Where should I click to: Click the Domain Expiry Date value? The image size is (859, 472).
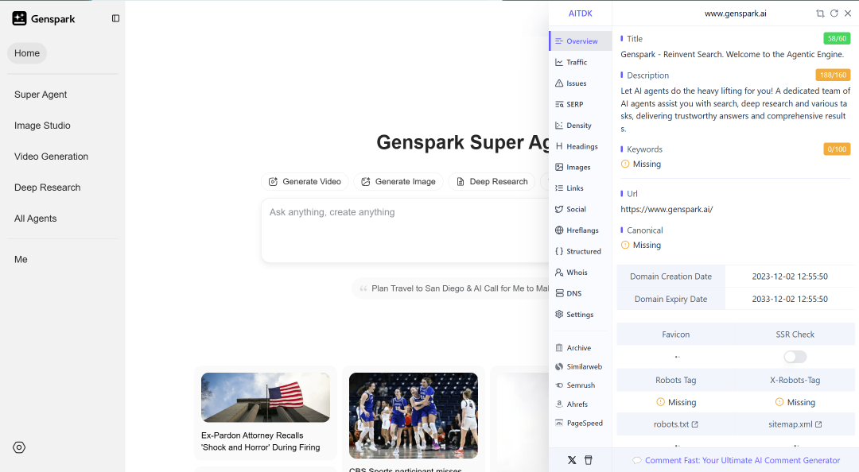pos(790,299)
